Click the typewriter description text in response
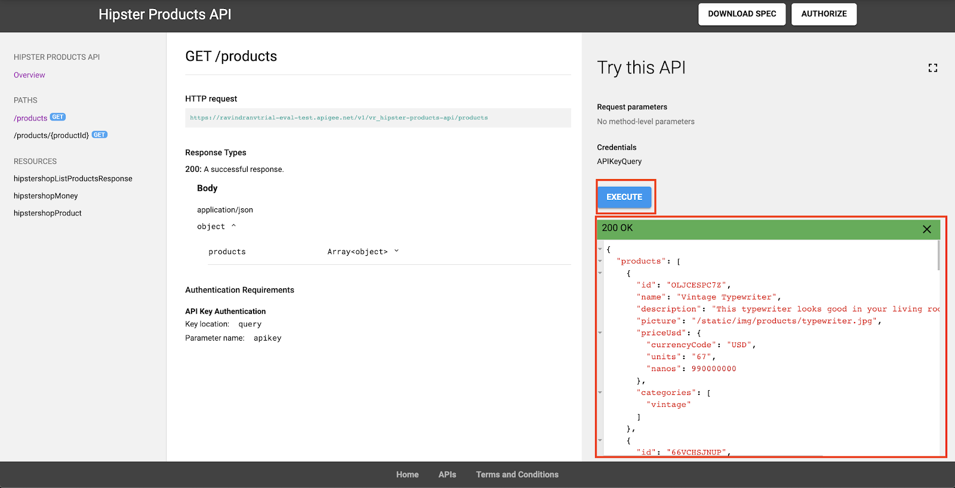 tap(825, 309)
